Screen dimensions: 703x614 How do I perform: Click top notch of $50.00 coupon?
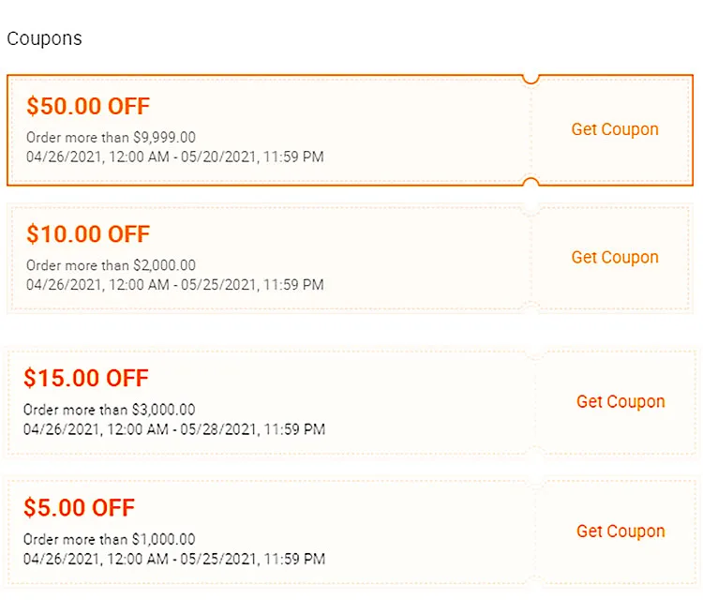tap(531, 78)
